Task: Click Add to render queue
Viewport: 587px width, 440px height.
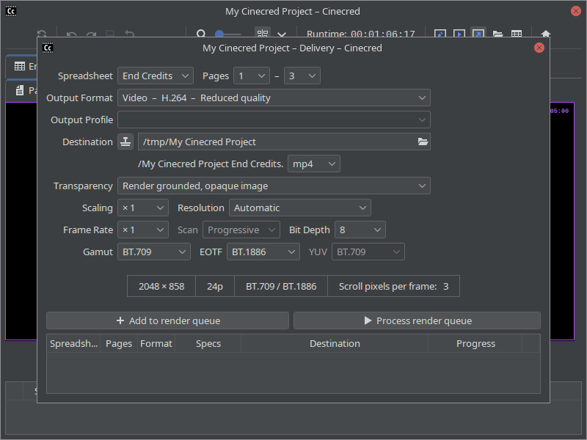Action: click(168, 320)
